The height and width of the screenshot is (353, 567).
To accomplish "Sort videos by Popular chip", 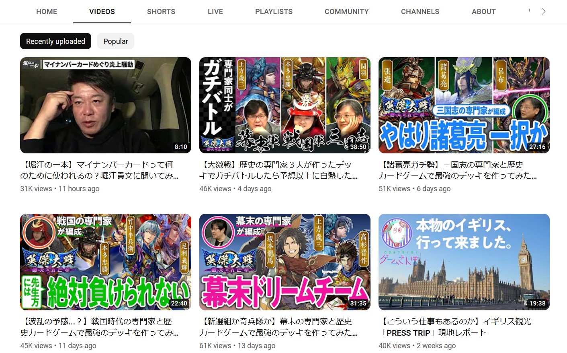I will 116,41.
